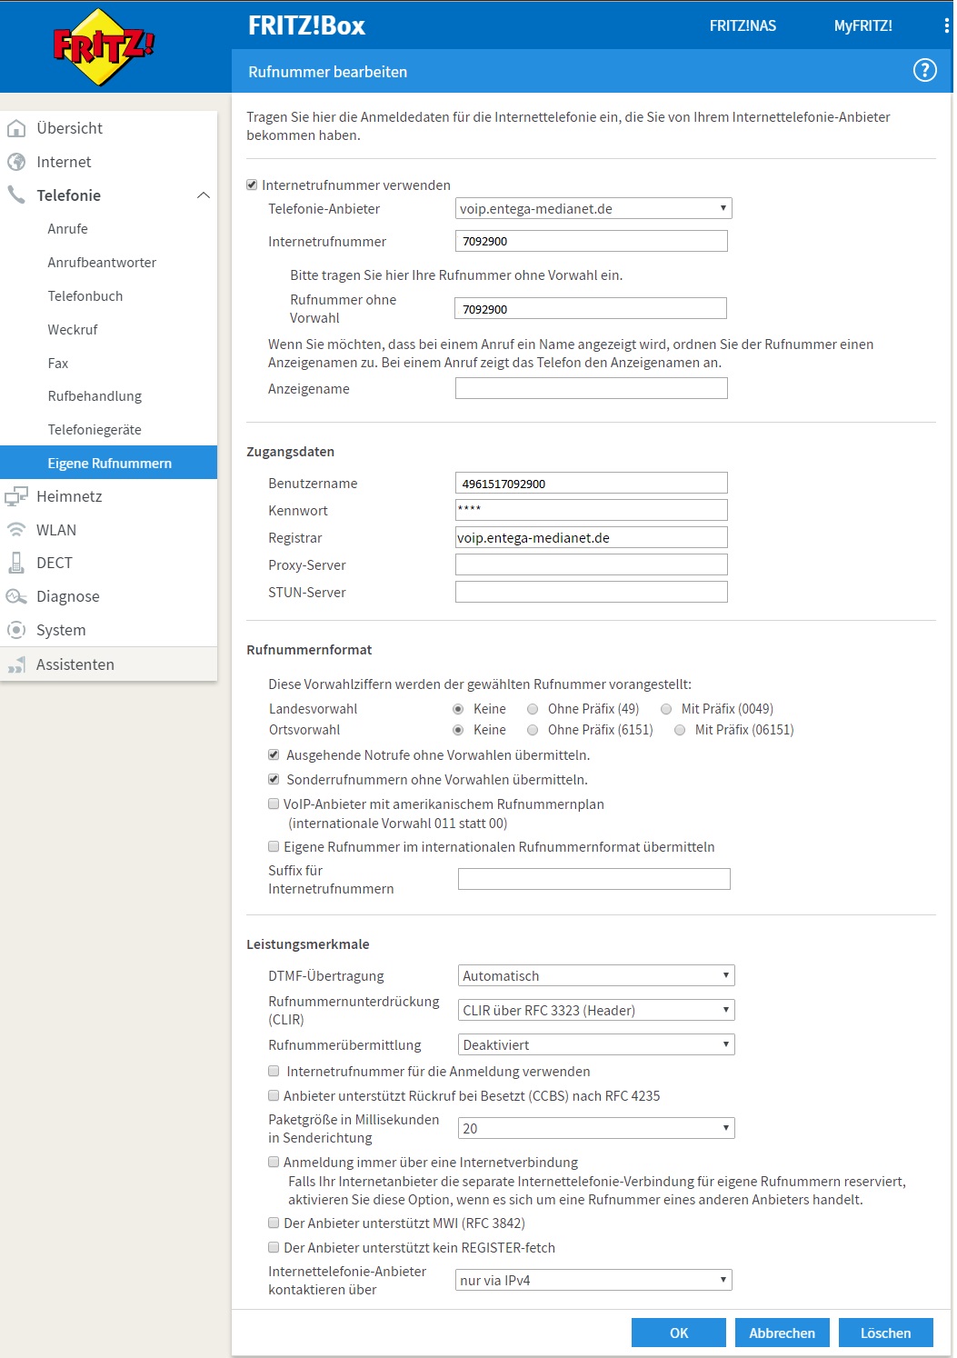
Task: Go to Anrufe in sidebar
Action: [68, 229]
